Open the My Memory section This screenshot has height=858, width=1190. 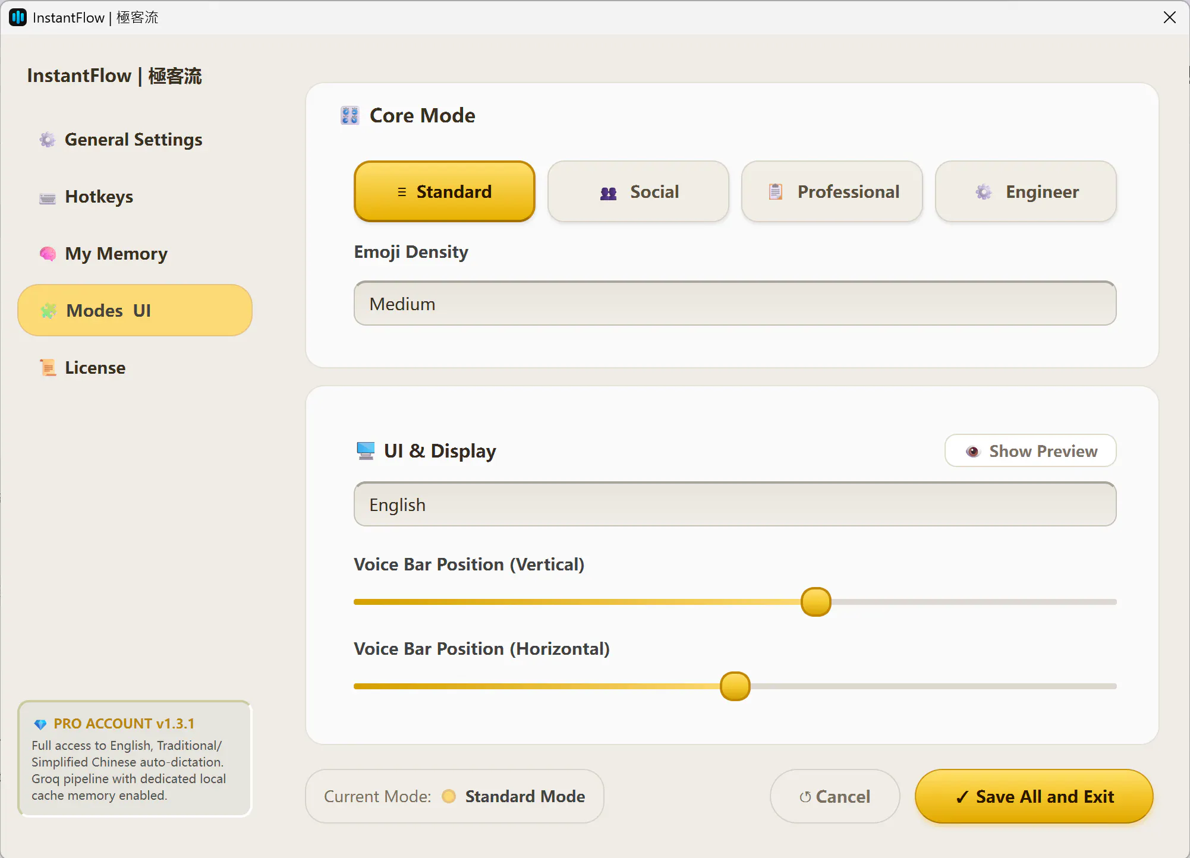(135, 254)
